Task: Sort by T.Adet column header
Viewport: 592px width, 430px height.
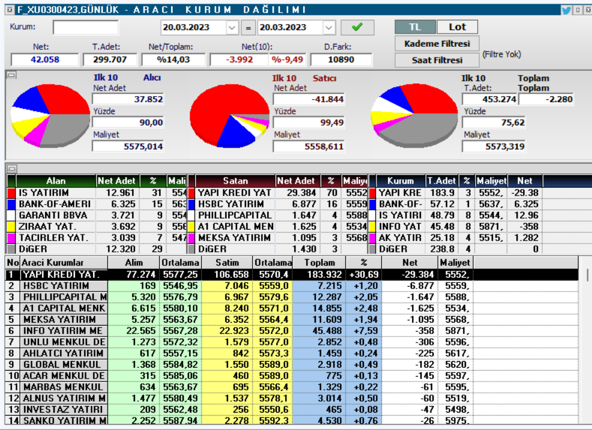Action: point(442,181)
